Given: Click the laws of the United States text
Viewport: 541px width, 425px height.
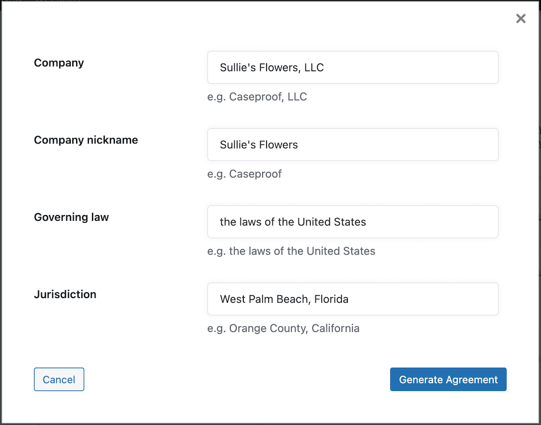Looking at the screenshot, I should [293, 221].
